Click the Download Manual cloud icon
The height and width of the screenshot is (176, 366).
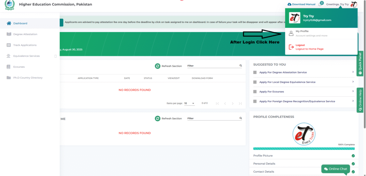[x=289, y=4]
